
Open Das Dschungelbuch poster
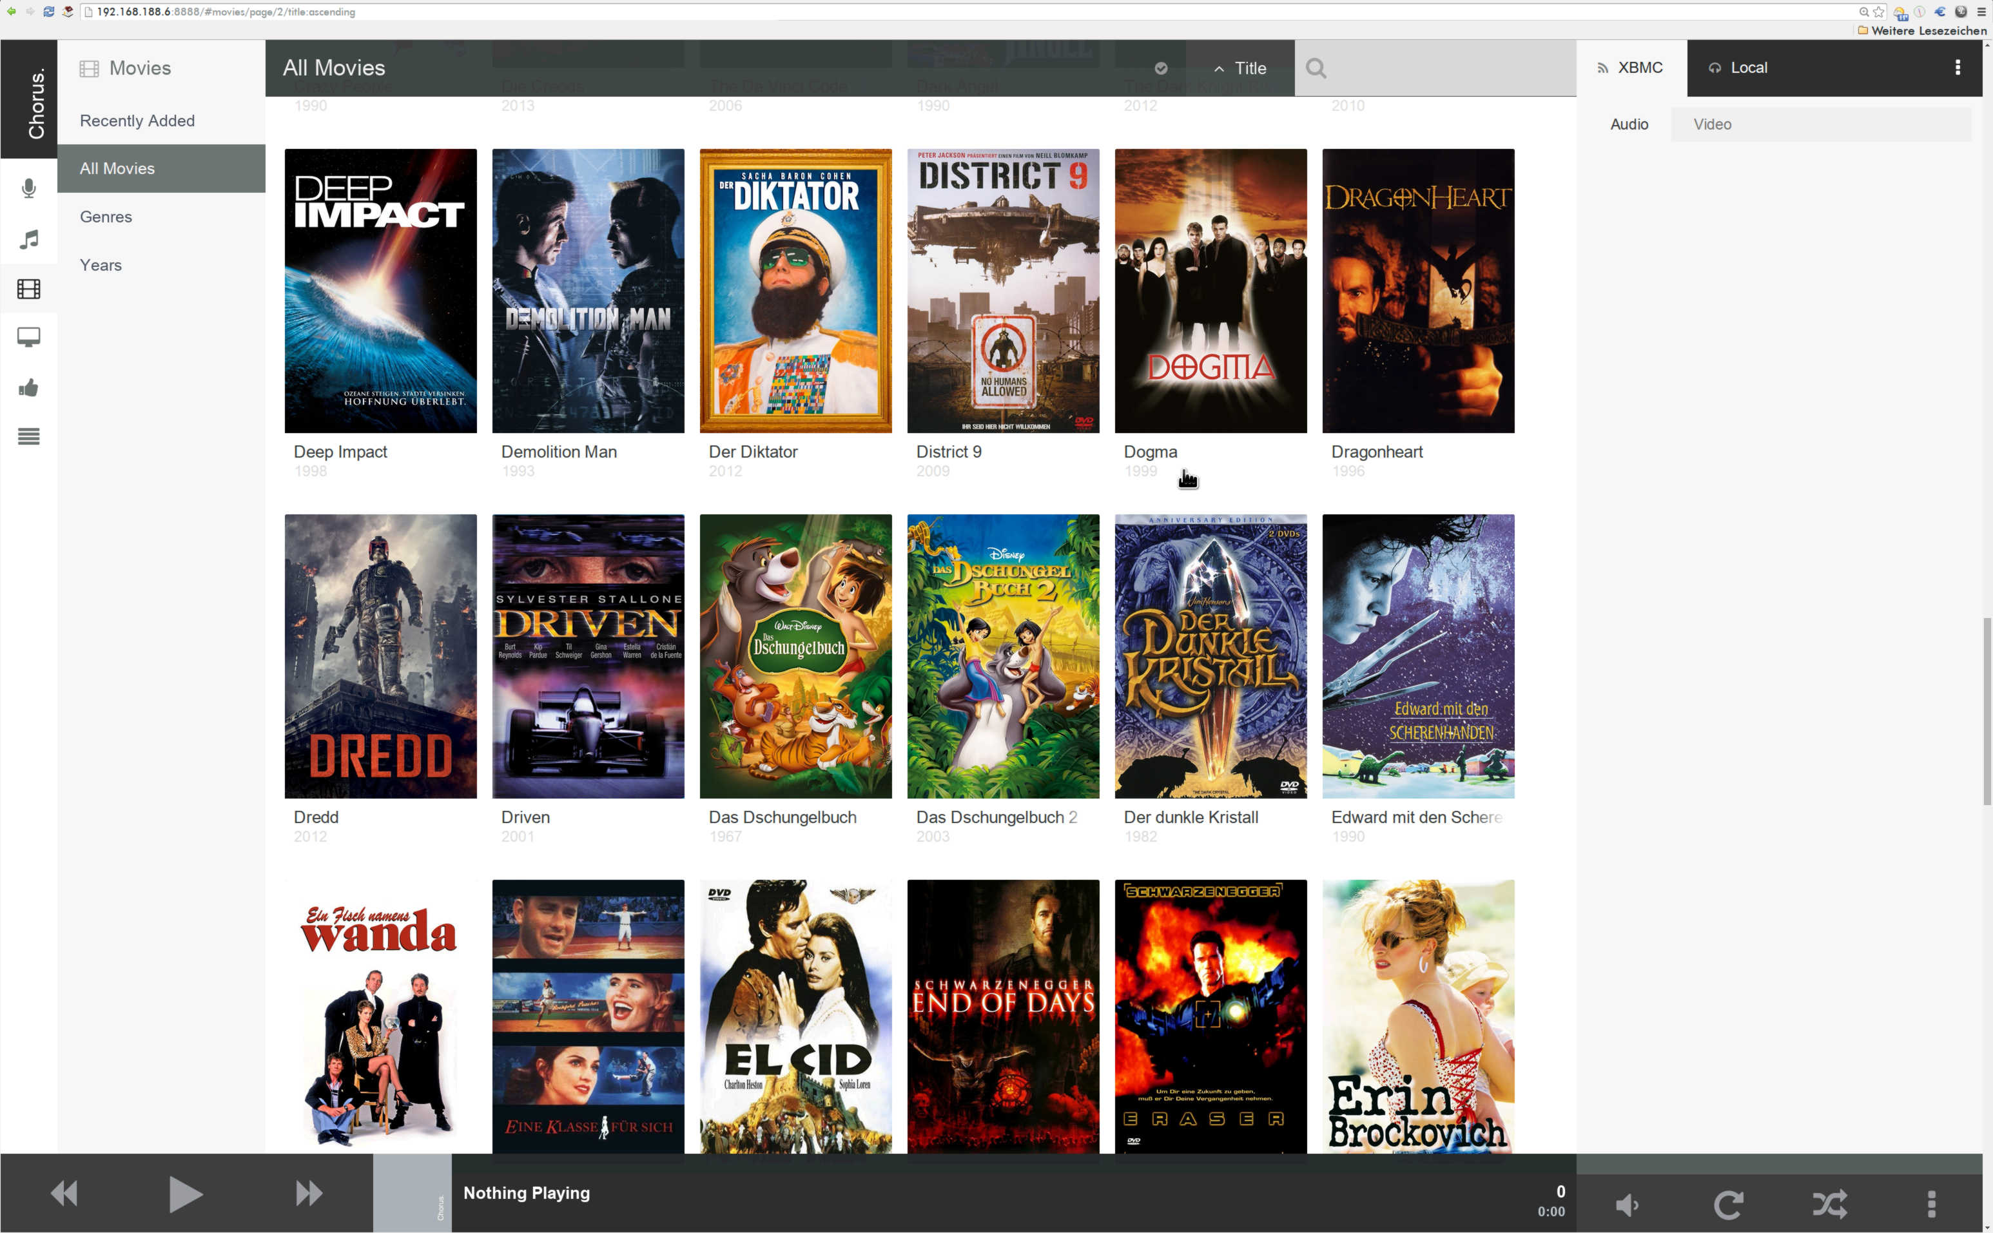point(796,656)
